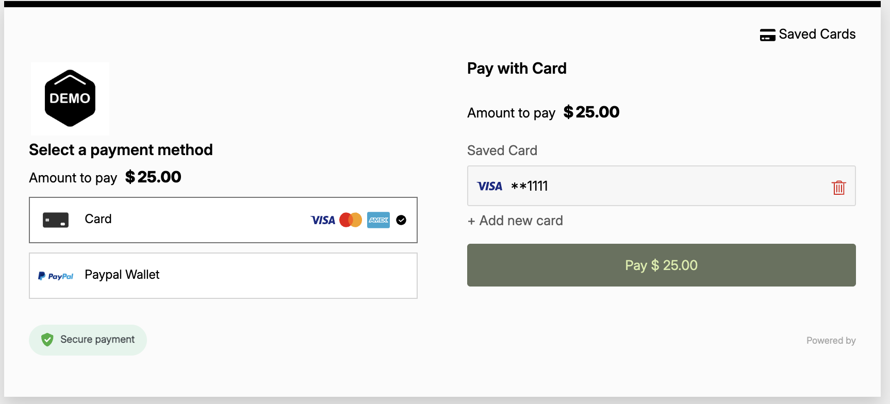
Task: Click the Amex icon on Card option
Action: (x=378, y=220)
